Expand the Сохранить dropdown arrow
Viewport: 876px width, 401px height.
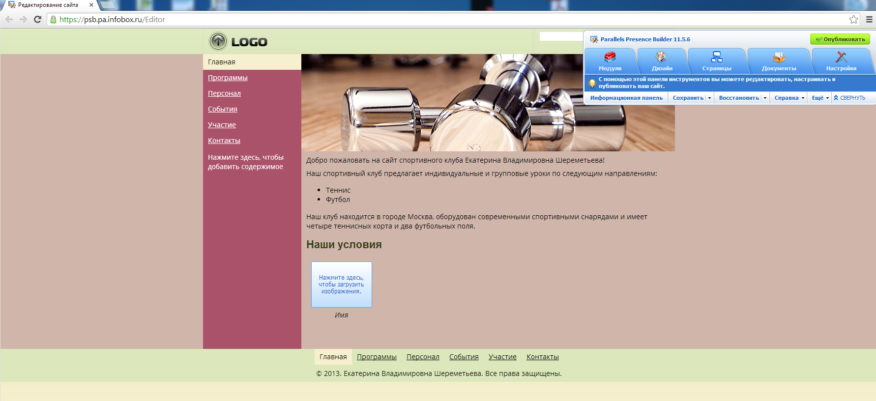point(709,98)
